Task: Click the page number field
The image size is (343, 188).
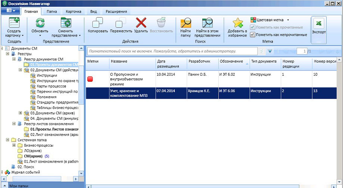Action: point(302,51)
